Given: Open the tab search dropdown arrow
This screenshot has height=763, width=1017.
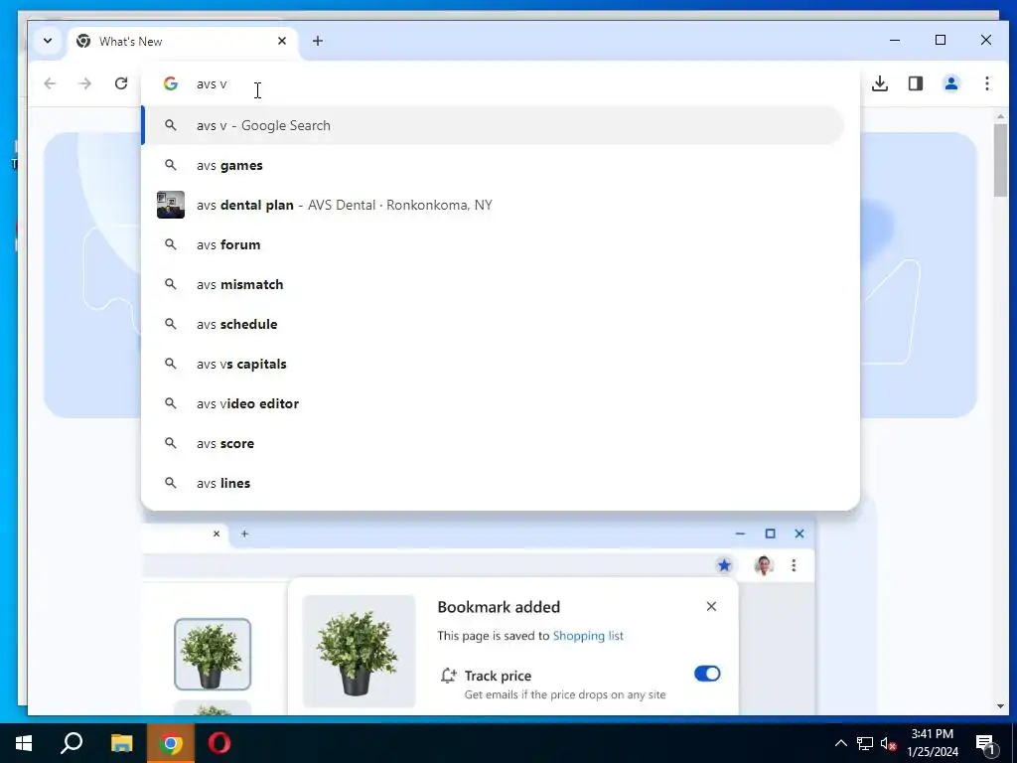Looking at the screenshot, I should pos(48,41).
